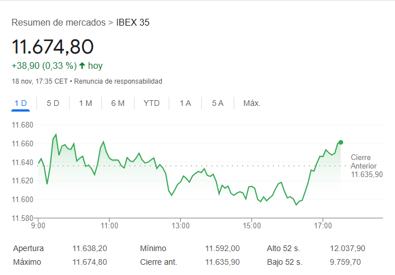Click the 11.674,80 current index value
Image resolution: width=395 pixels, height=275 pixels.
coord(52,47)
